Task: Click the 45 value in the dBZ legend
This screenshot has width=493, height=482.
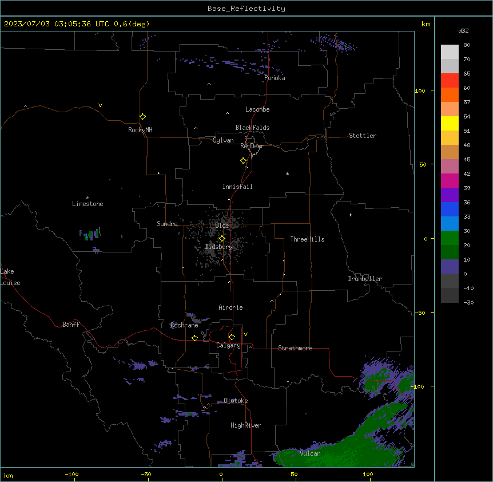Action: point(467,160)
